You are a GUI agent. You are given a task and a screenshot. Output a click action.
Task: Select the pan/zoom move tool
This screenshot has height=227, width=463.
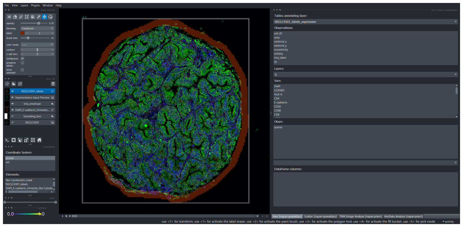tap(45, 17)
